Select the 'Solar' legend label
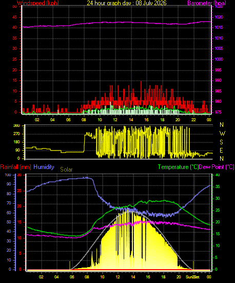 pos(66,169)
